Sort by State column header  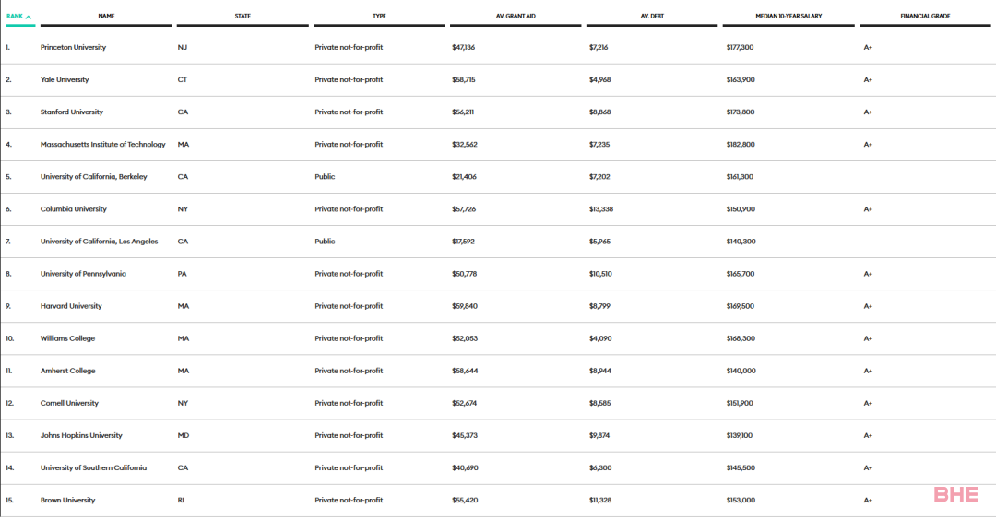243,16
